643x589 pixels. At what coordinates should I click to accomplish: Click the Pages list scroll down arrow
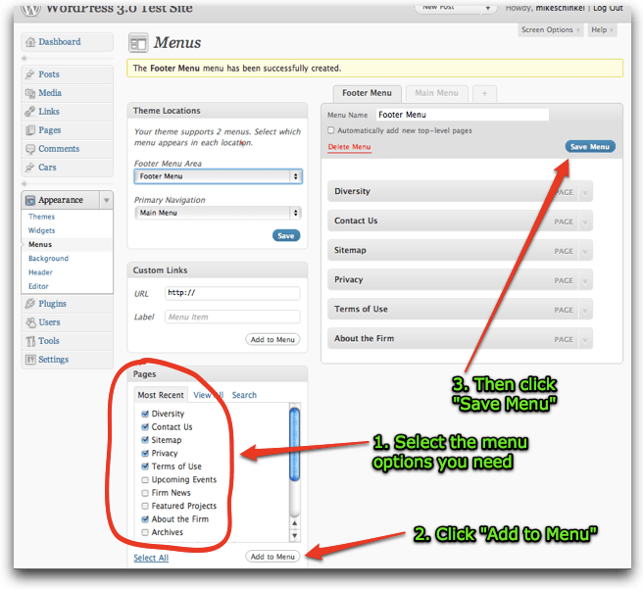click(x=294, y=536)
